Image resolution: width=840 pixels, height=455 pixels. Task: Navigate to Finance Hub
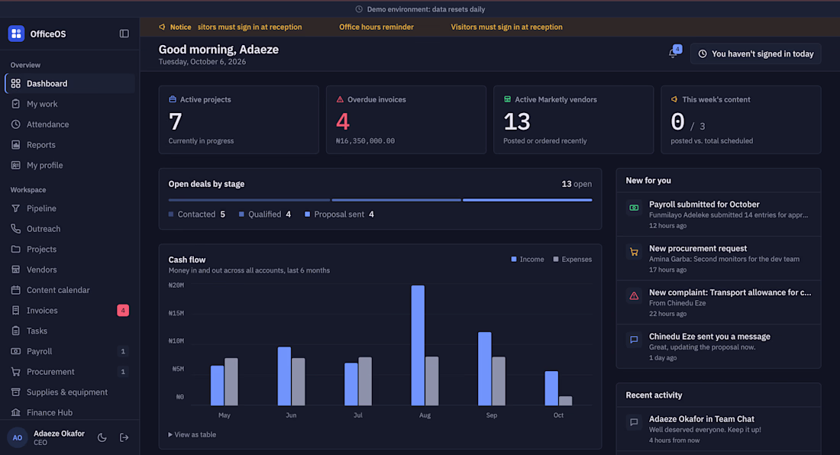click(70, 412)
